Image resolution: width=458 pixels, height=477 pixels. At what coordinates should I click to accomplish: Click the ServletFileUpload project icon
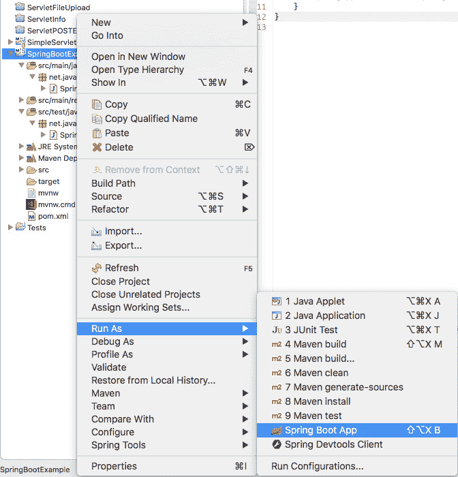(20, 7)
